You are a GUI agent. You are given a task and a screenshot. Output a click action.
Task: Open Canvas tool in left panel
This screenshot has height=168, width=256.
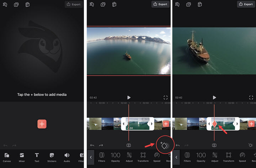click(x=7, y=157)
